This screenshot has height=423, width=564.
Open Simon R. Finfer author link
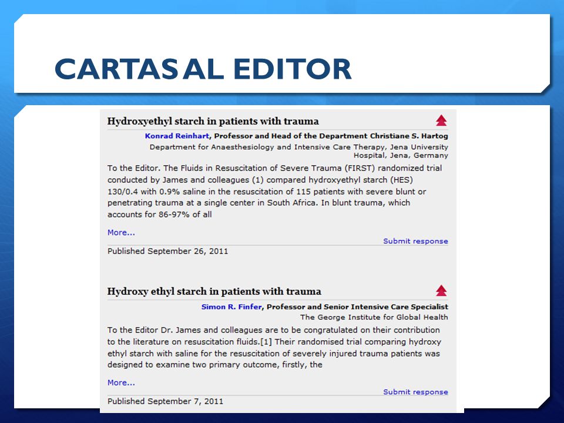coord(231,307)
